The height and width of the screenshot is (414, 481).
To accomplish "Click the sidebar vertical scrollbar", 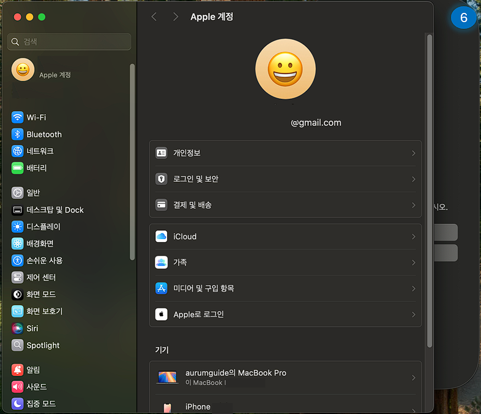I will pos(132,162).
